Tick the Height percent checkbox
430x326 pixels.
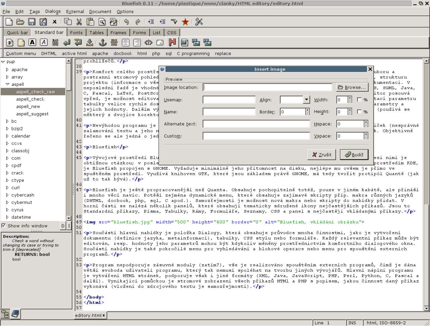[x=359, y=112]
